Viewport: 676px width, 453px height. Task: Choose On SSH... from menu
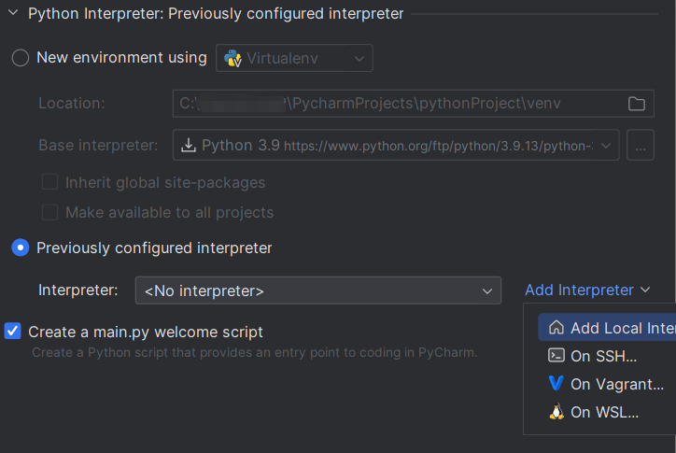click(603, 356)
